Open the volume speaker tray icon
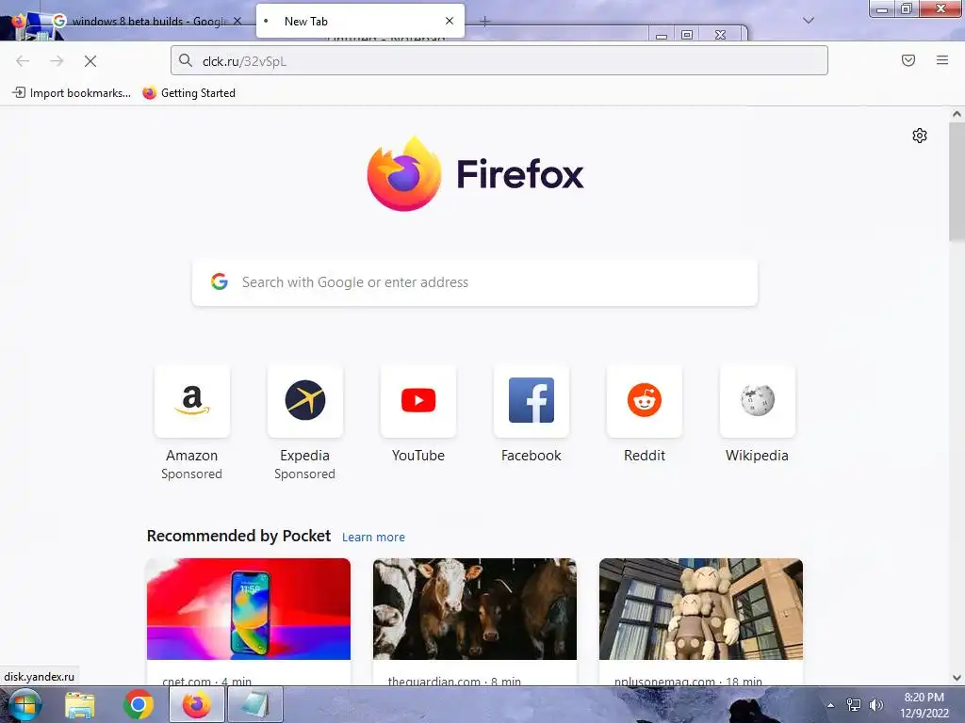 (x=876, y=704)
